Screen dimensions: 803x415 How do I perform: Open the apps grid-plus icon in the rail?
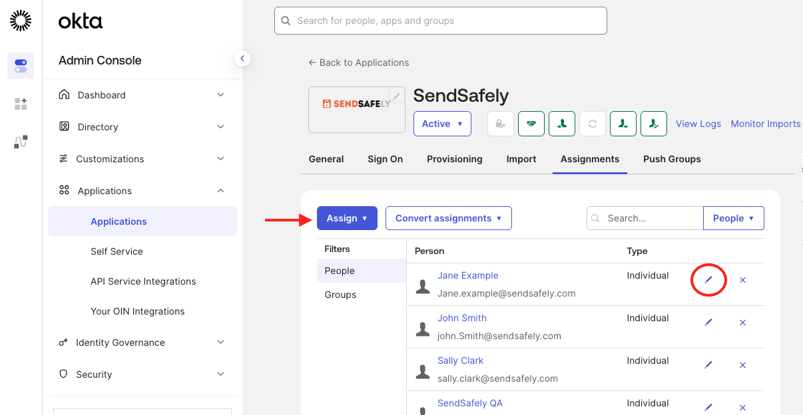[21, 104]
